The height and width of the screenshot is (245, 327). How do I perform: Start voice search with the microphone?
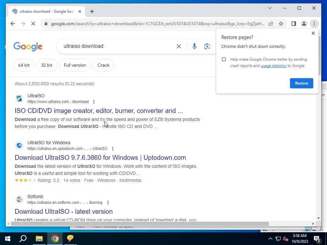[x=194, y=46]
